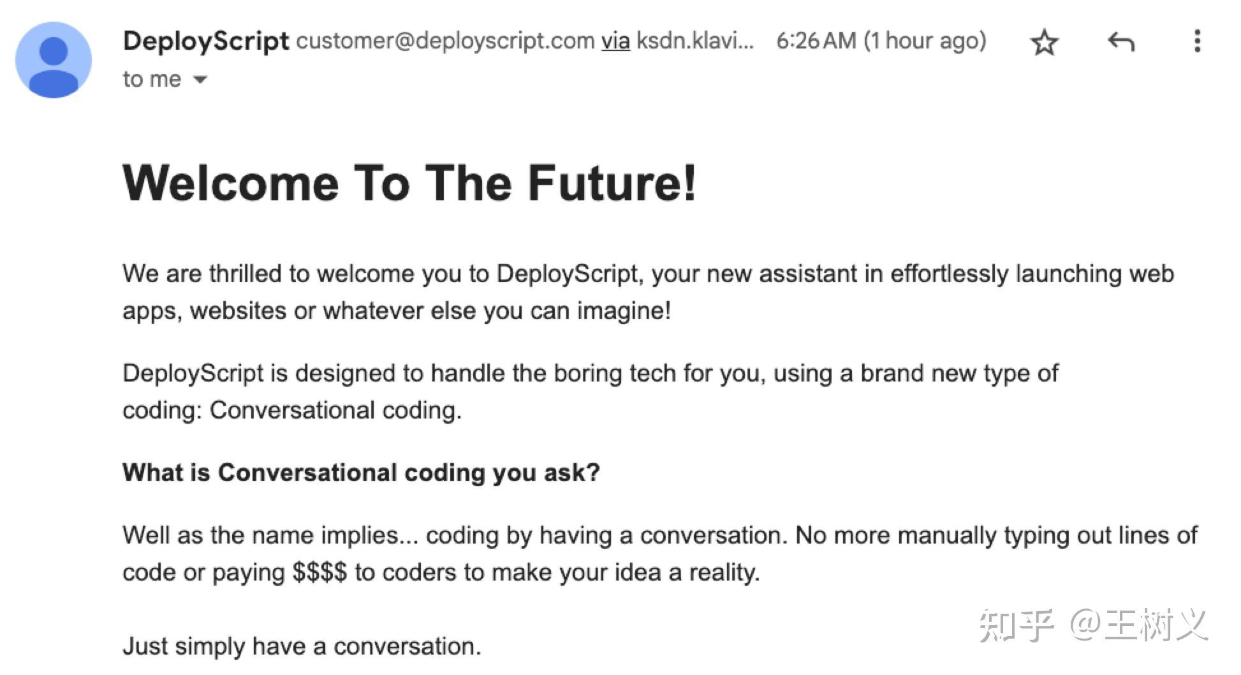The width and height of the screenshot is (1241, 675).
Task: Click the "Welcome To The Future!" heading
Action: pos(409,183)
